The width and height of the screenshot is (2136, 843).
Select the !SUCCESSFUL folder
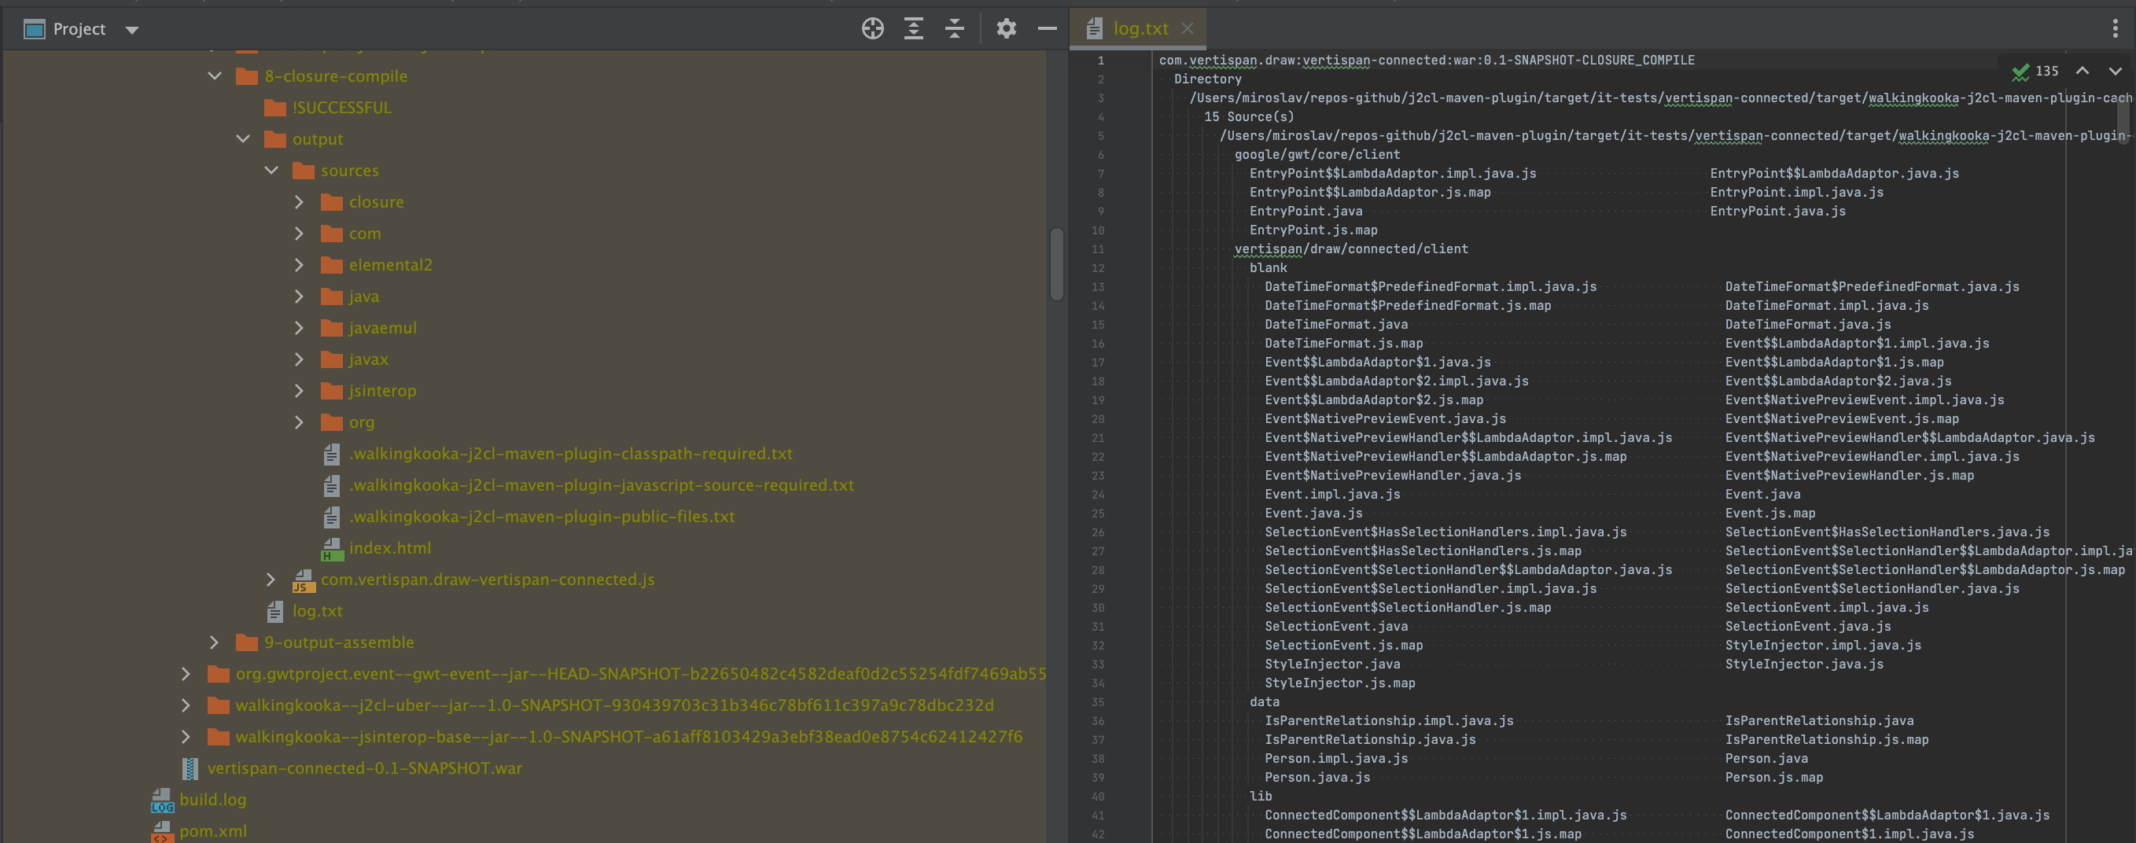(x=341, y=108)
